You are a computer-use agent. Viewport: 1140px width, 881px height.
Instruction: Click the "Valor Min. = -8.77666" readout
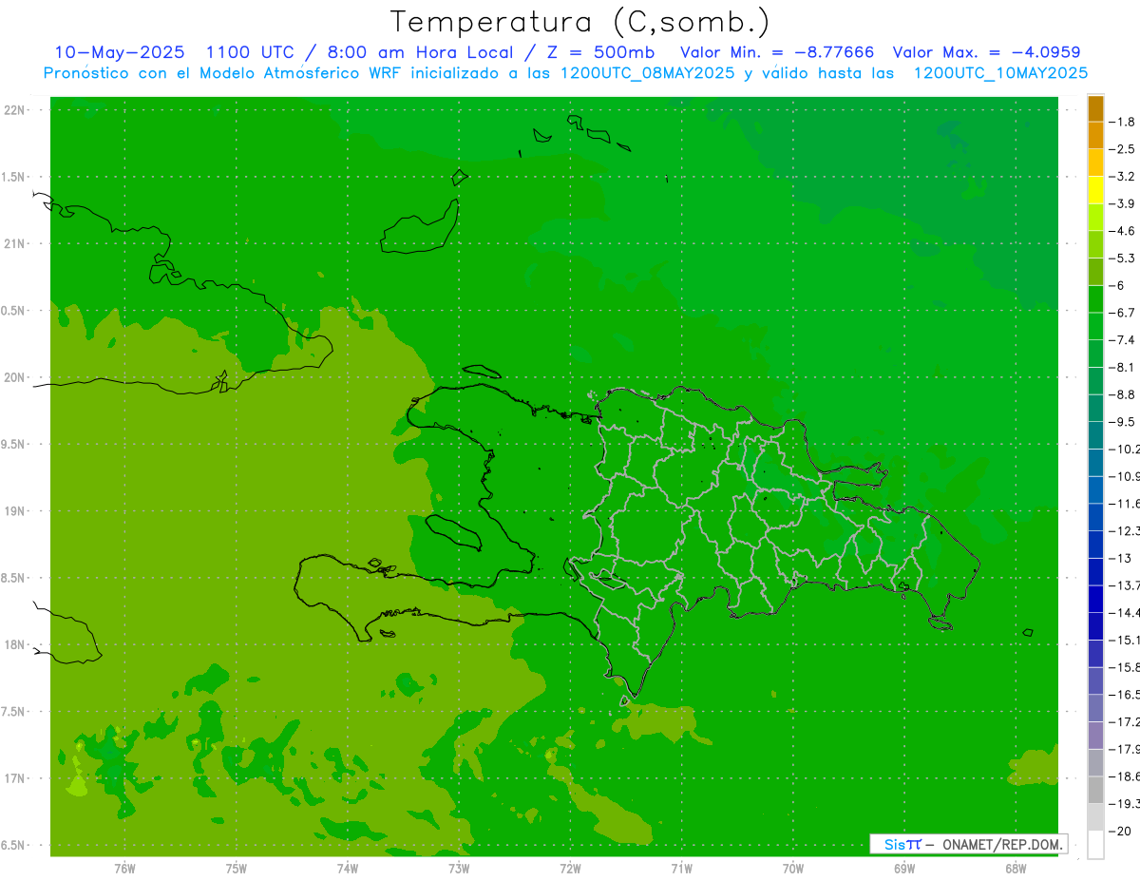pos(777,52)
